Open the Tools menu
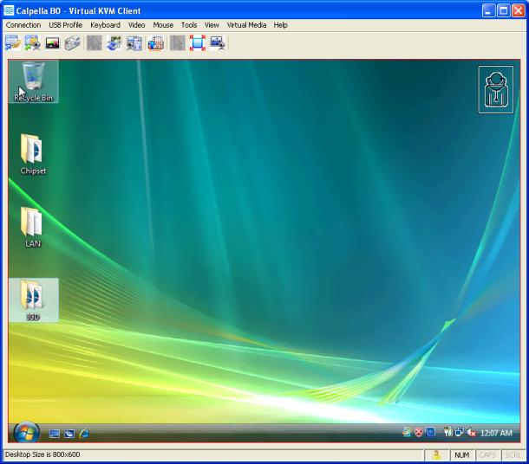Screen dimensions: 529x464 click(189, 25)
